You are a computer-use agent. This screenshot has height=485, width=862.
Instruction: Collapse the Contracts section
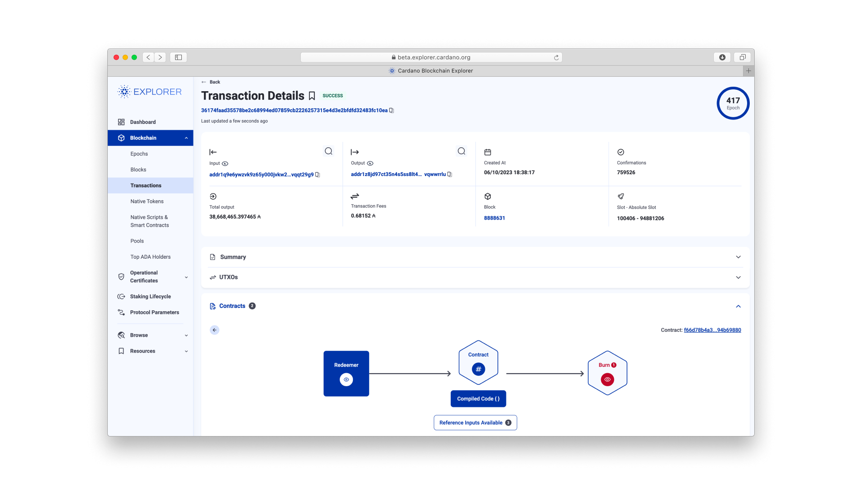(x=738, y=306)
